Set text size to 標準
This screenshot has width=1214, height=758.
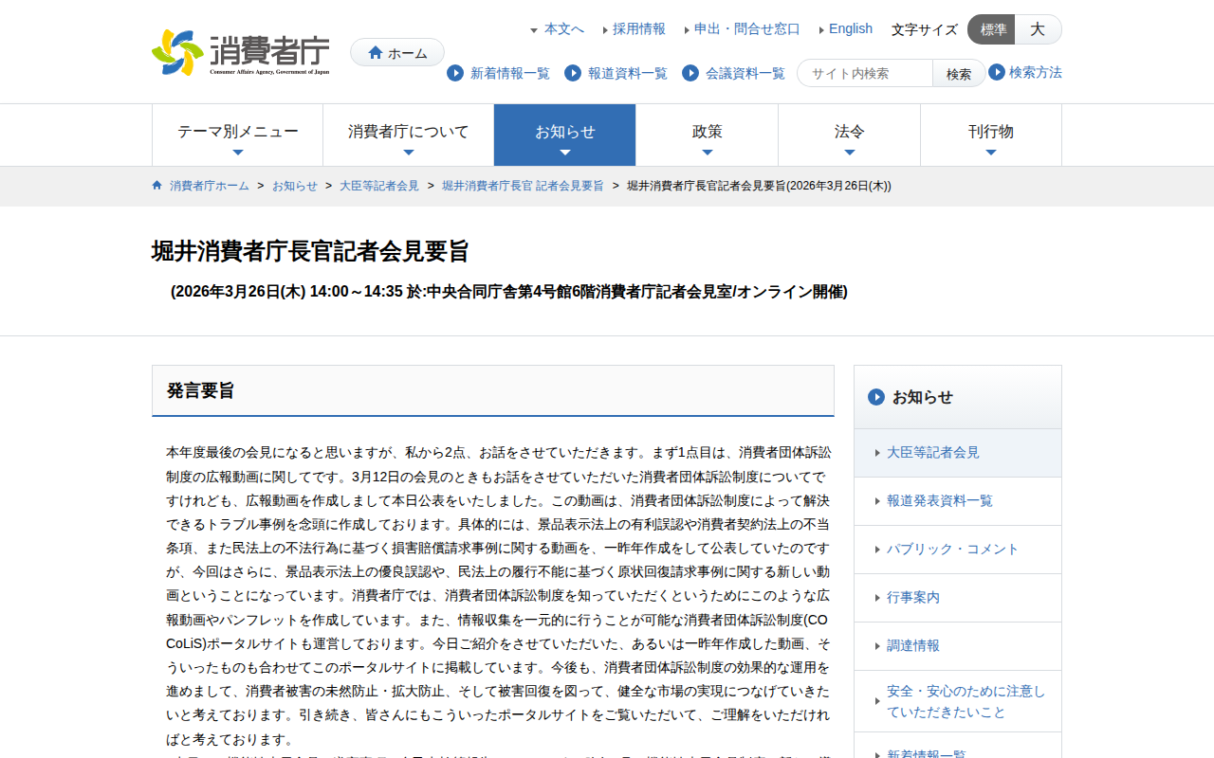click(x=992, y=29)
